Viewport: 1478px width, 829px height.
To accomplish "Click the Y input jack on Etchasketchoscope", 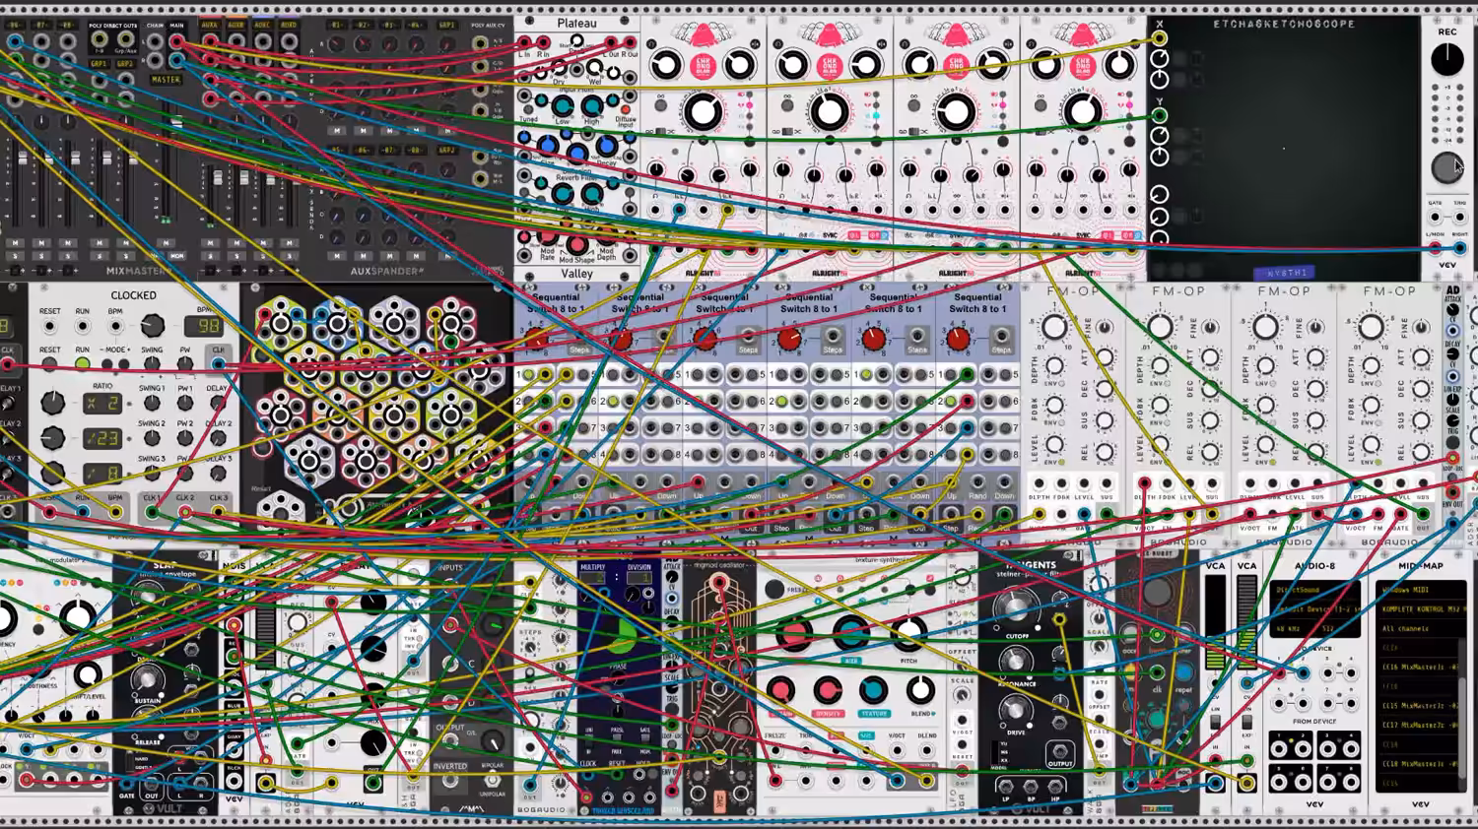I will click(x=1160, y=115).
